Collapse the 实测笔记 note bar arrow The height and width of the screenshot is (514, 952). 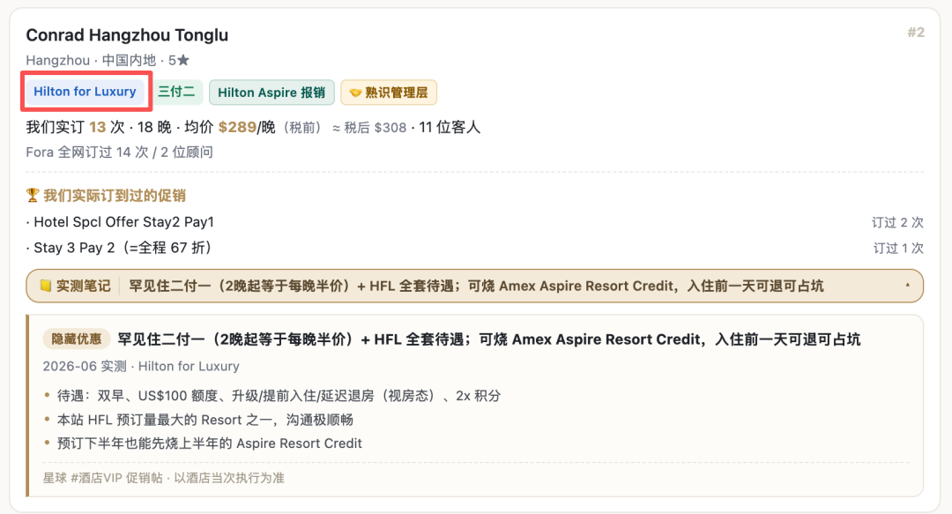coord(908,286)
